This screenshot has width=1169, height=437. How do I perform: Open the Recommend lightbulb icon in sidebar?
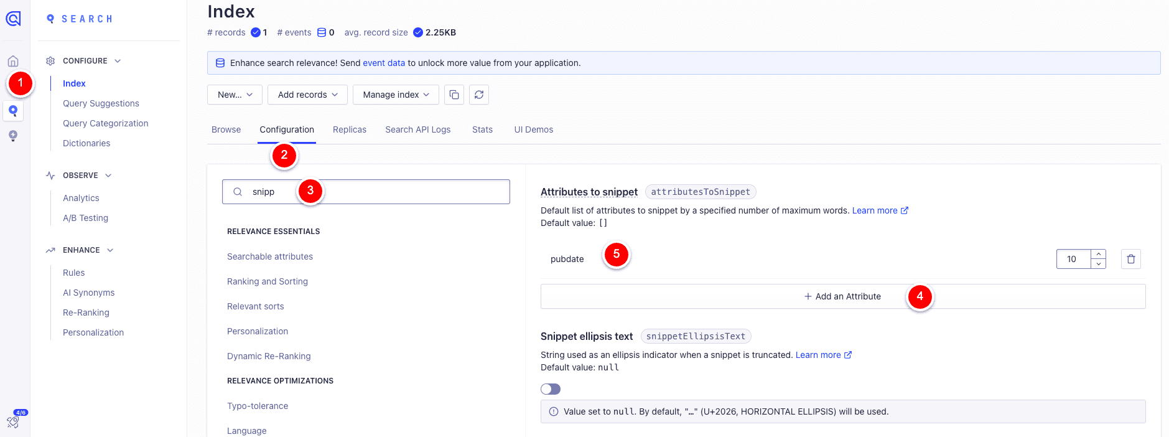(x=13, y=136)
